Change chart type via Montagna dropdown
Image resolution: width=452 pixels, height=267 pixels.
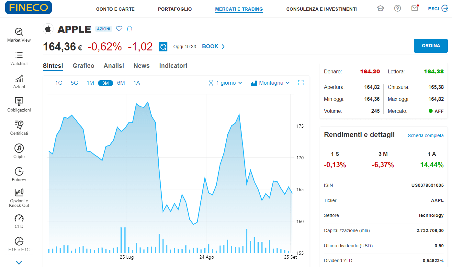coord(270,83)
